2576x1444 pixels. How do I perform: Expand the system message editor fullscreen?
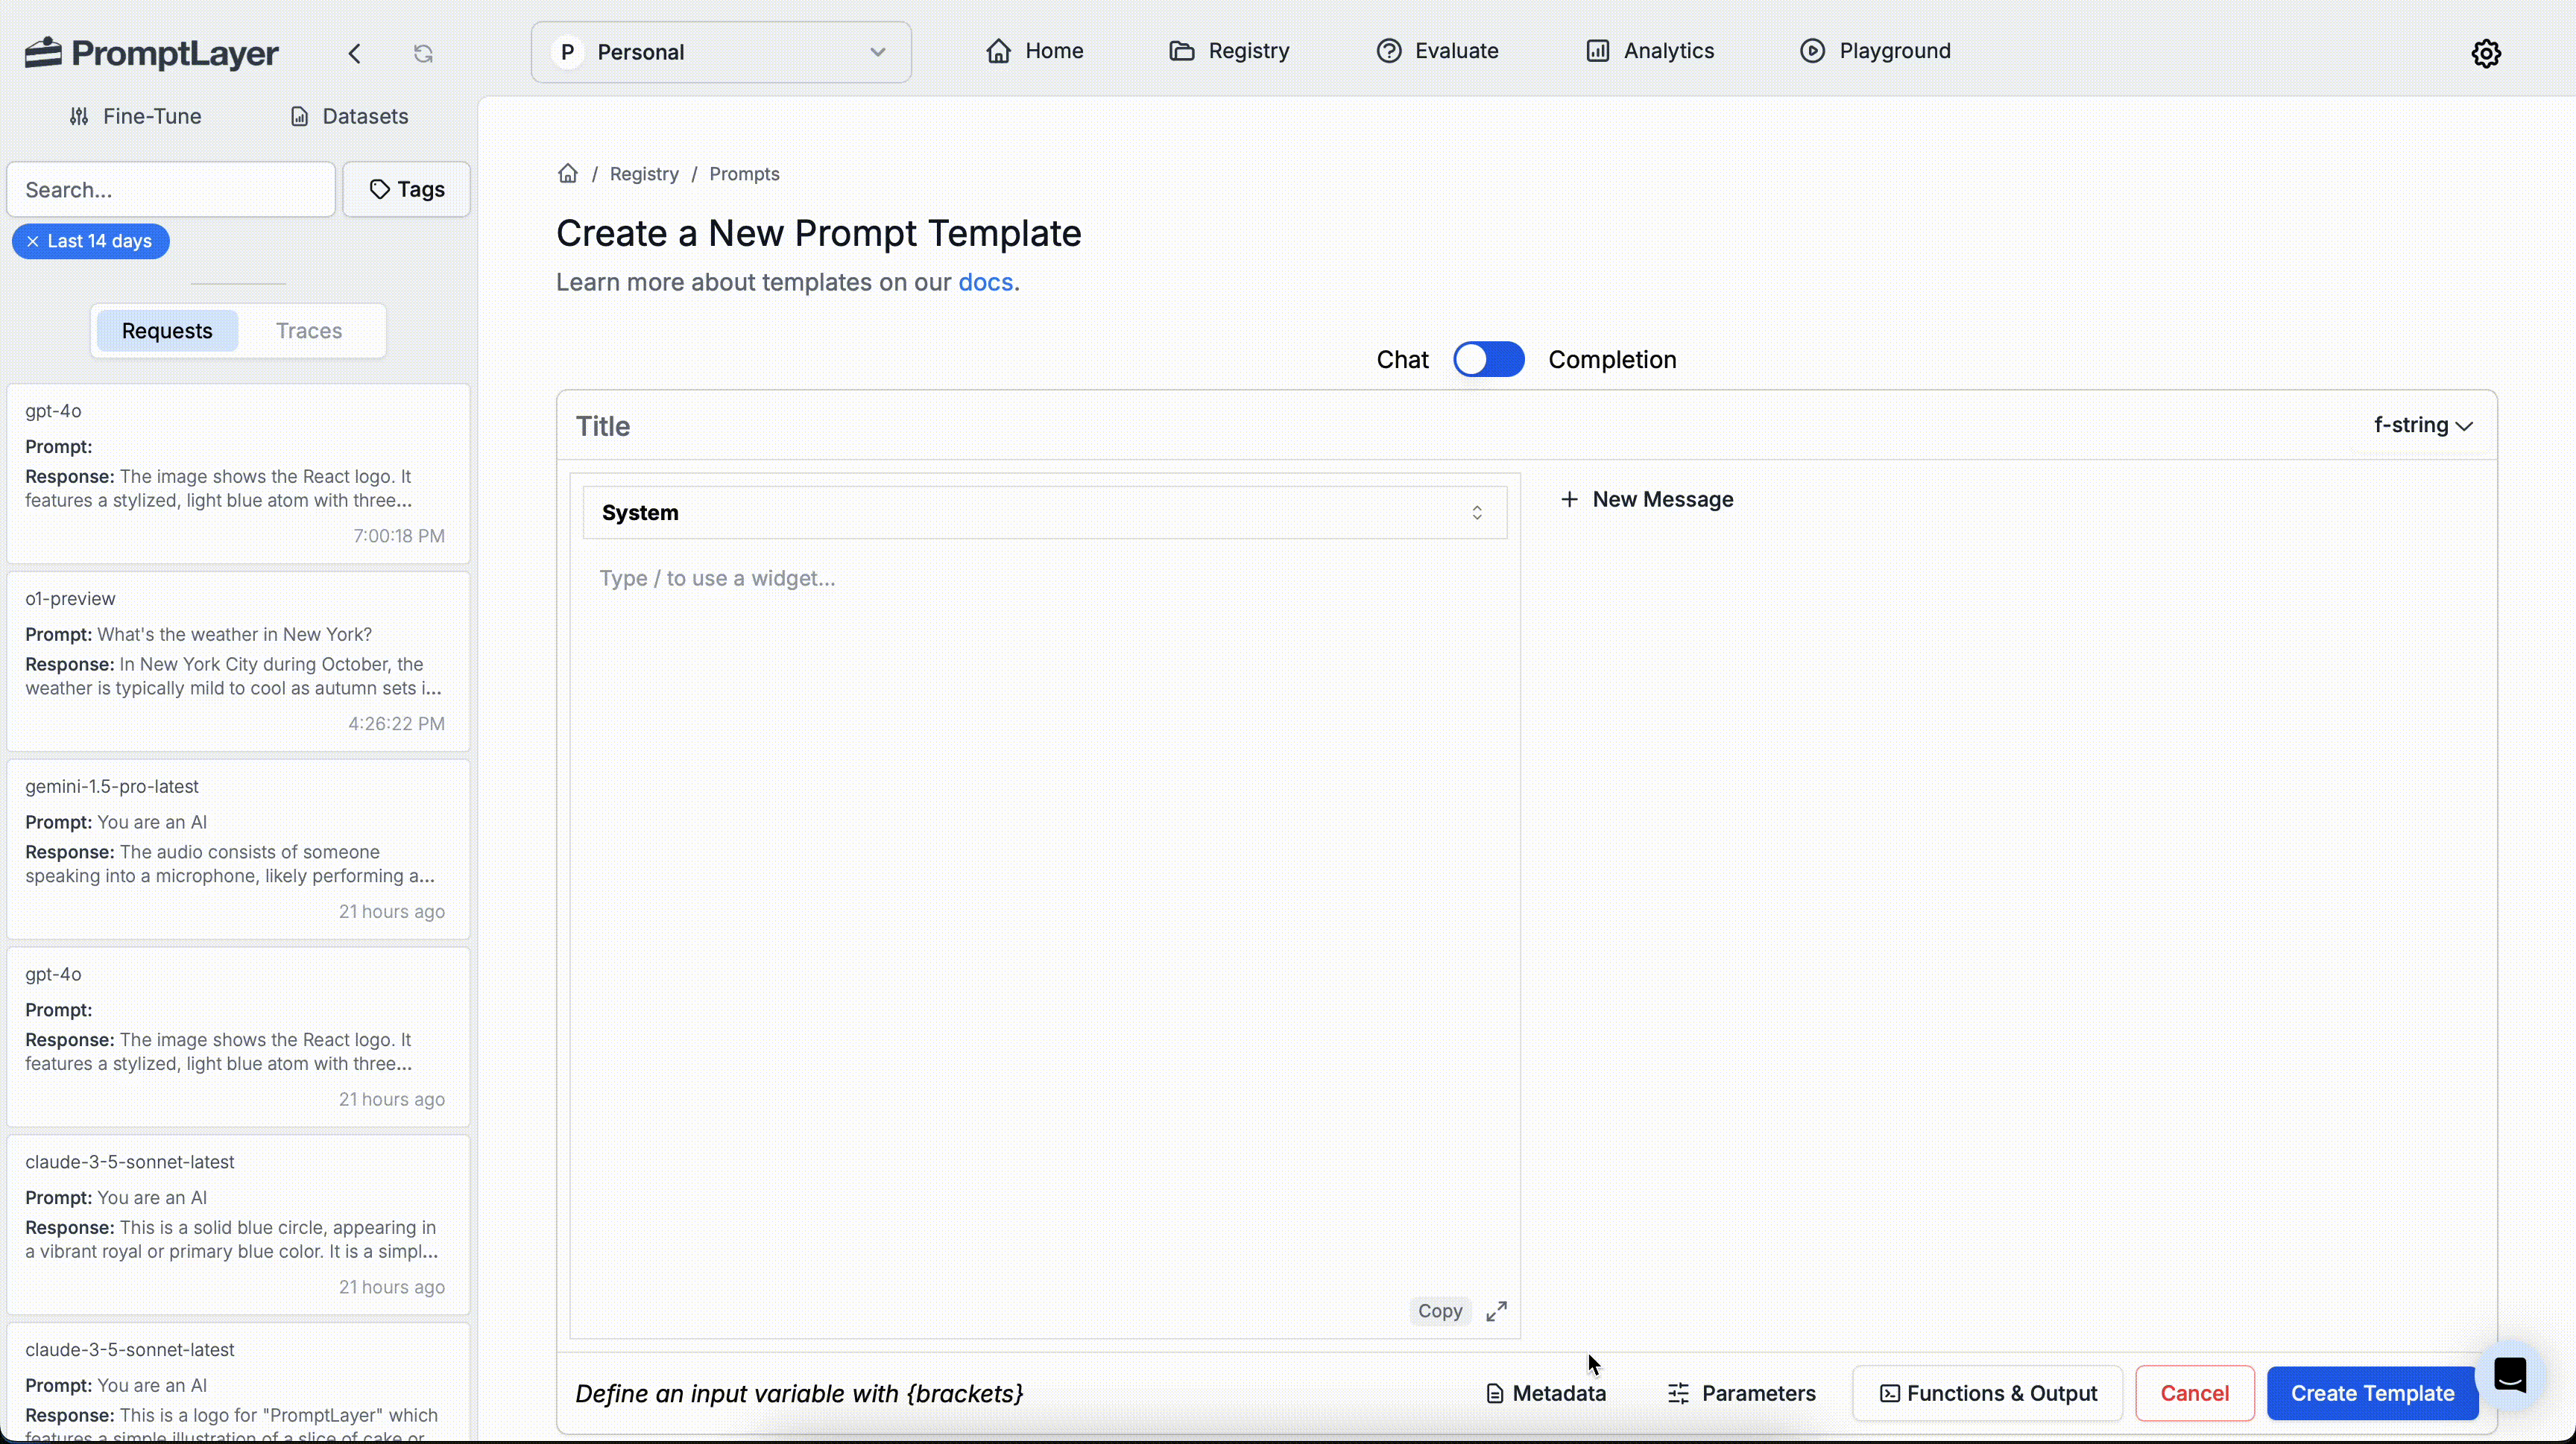coord(1496,1311)
